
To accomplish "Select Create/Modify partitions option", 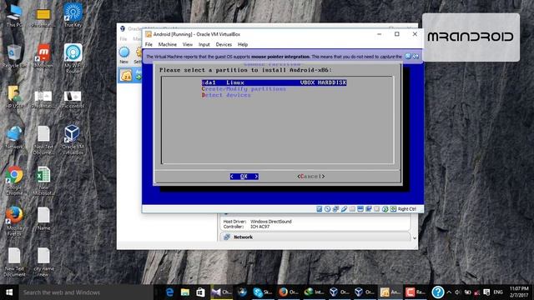I will (244, 89).
